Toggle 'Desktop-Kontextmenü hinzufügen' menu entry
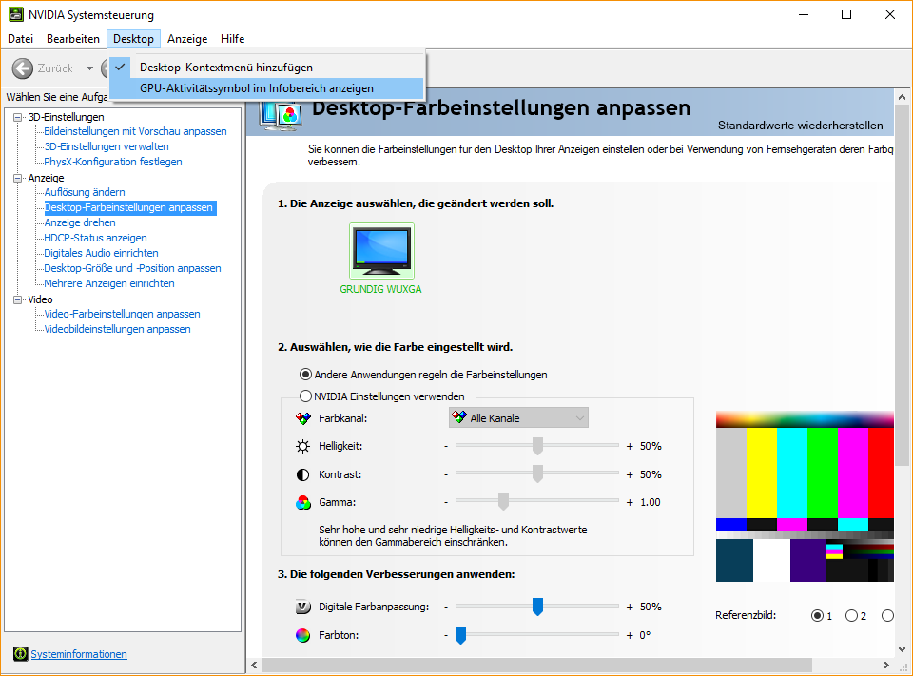913x676 pixels. coord(266,67)
